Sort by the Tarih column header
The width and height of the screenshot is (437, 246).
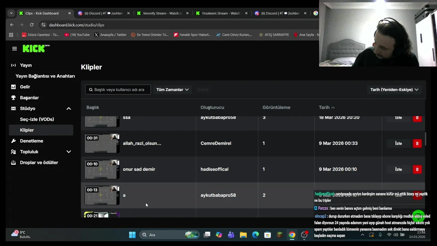[326, 107]
